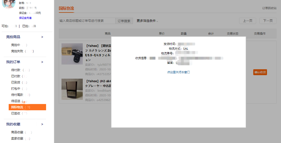Open the speaker product thumbnail
The height and width of the screenshot is (143, 281).
(72, 89)
